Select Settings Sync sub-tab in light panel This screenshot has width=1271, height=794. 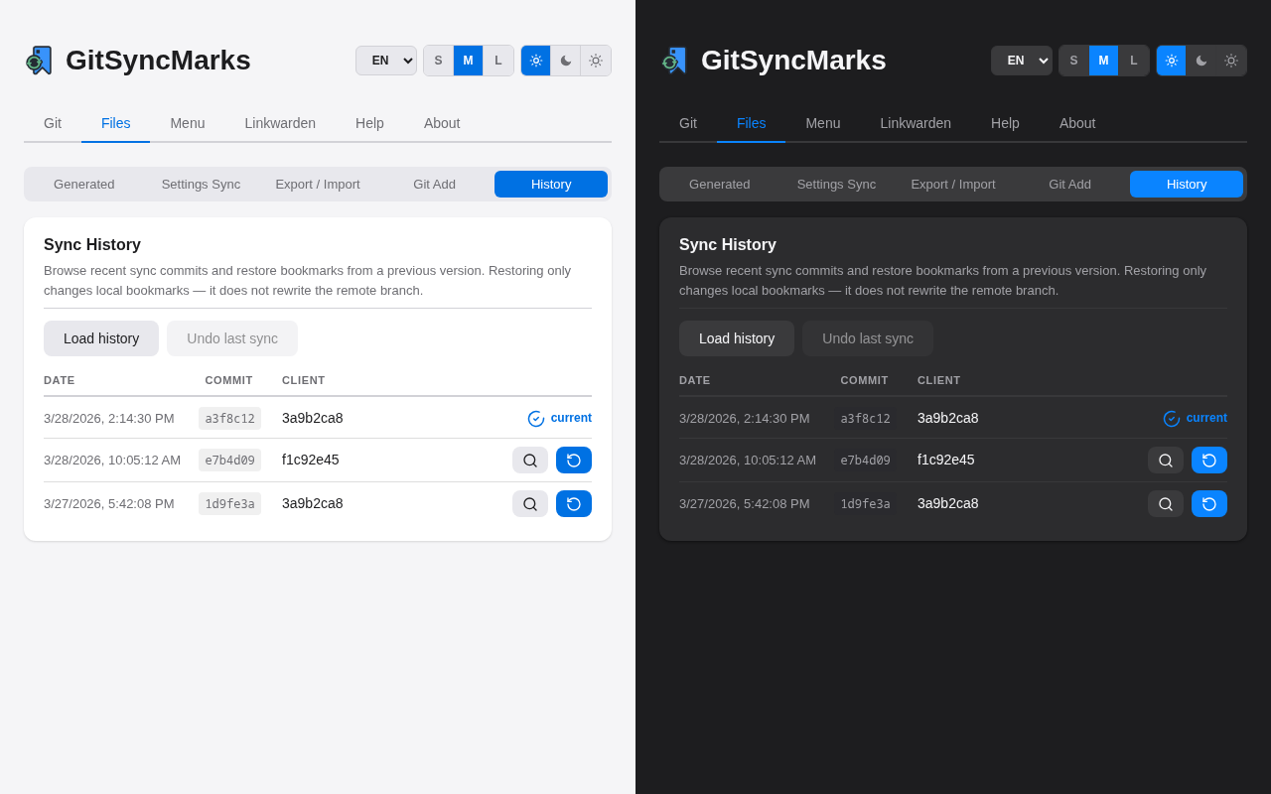pos(201,185)
